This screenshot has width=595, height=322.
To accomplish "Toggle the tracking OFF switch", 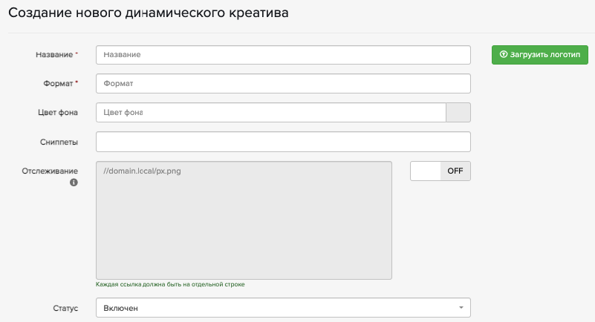I will pyautogui.click(x=440, y=171).
